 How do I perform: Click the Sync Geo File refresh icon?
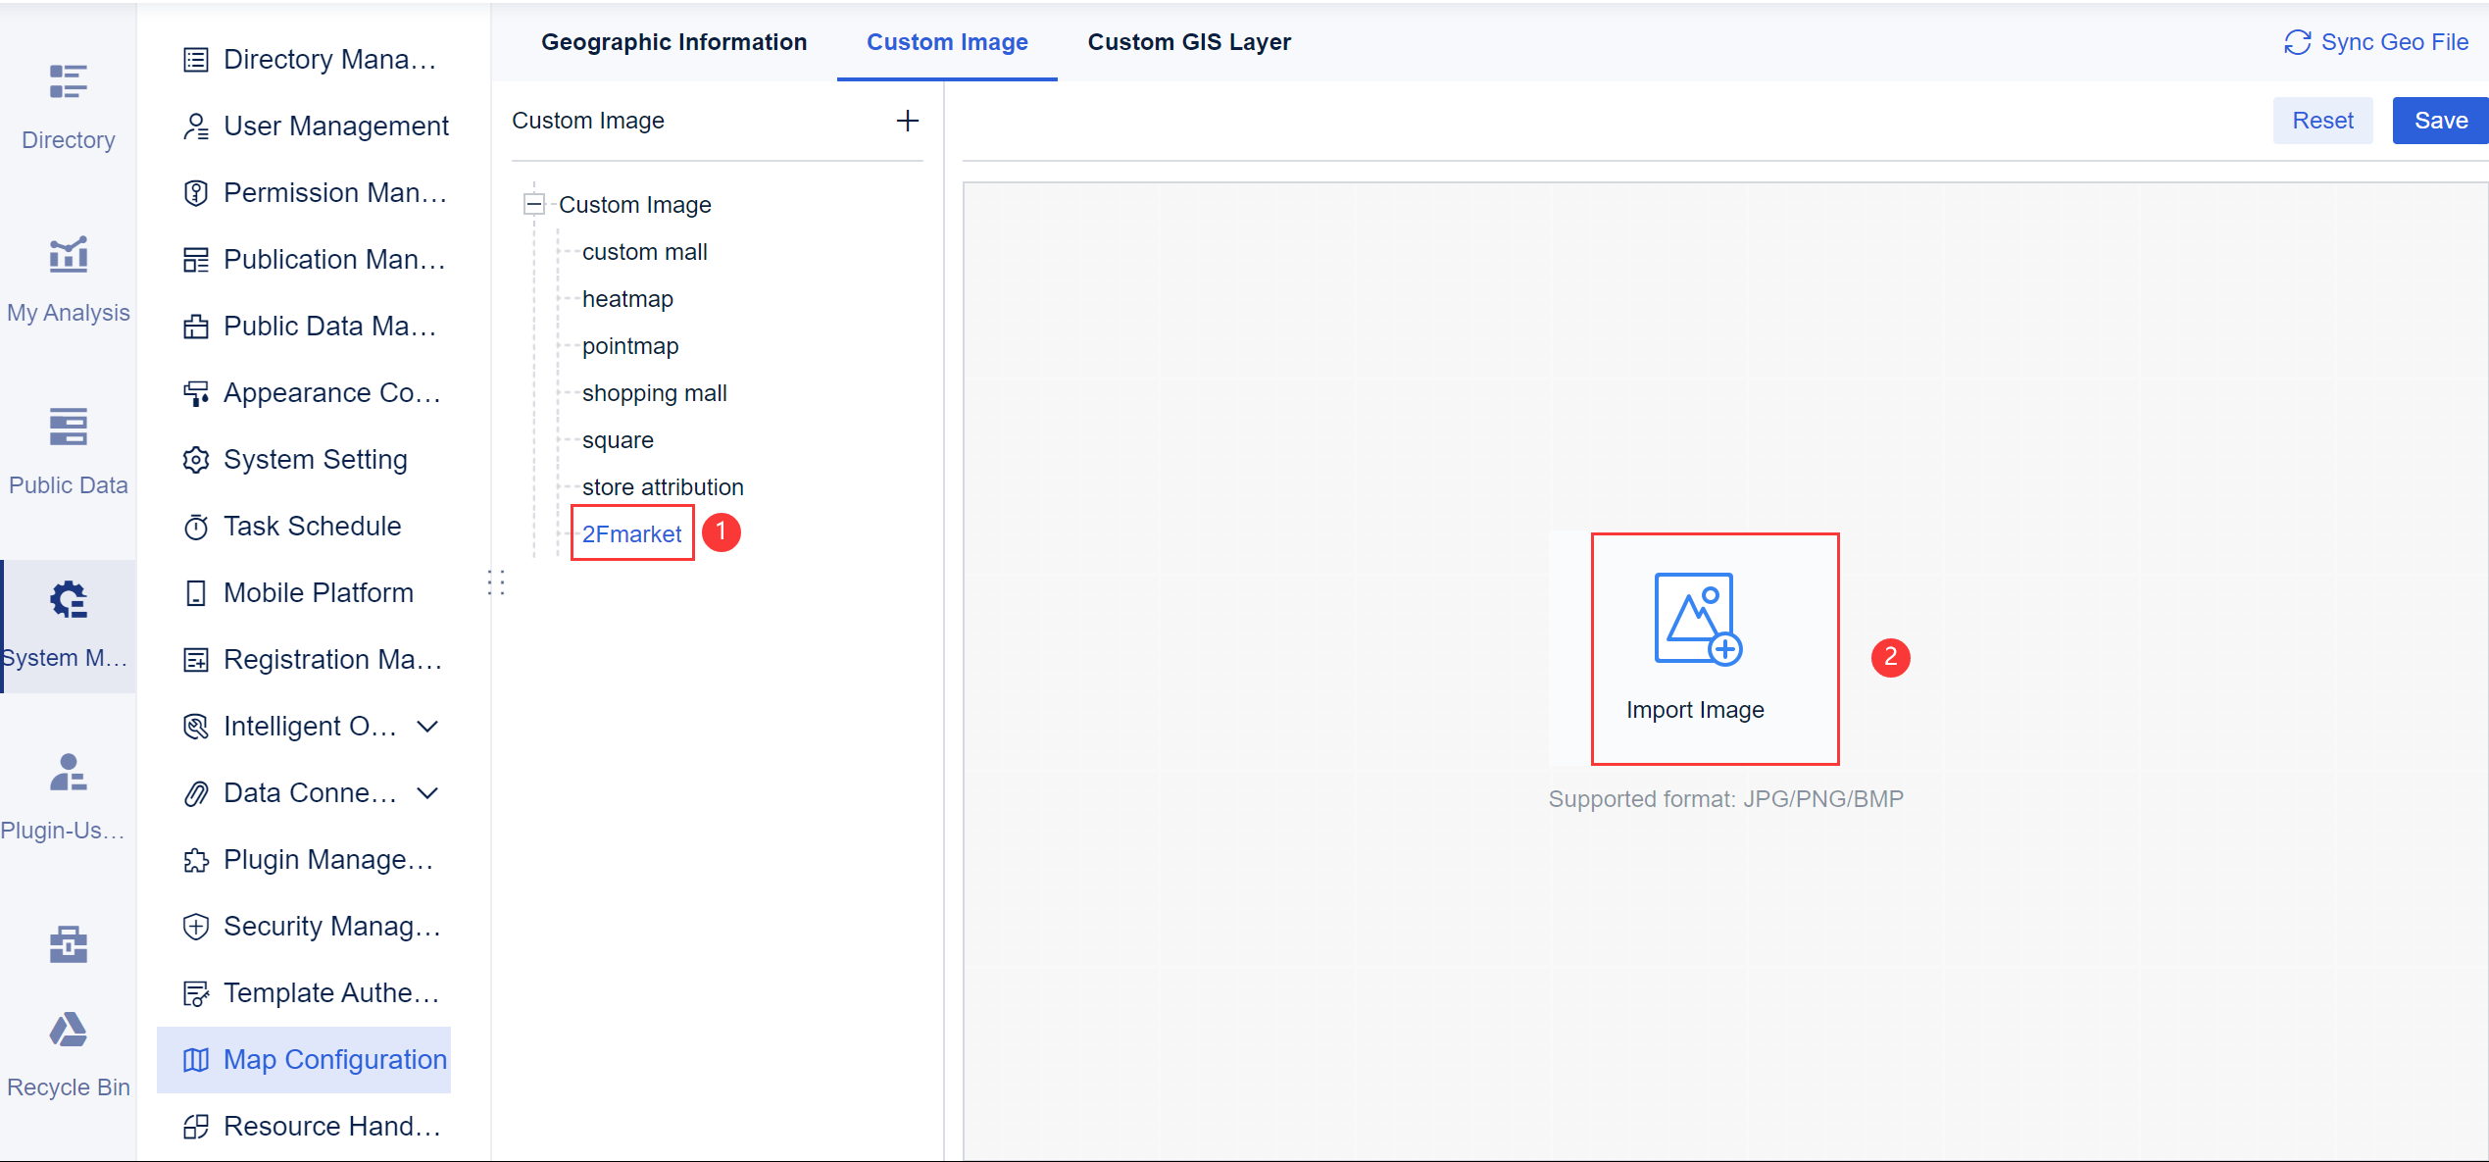point(2298,41)
